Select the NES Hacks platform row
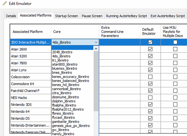The image size is (187, 136). pos(31,98)
